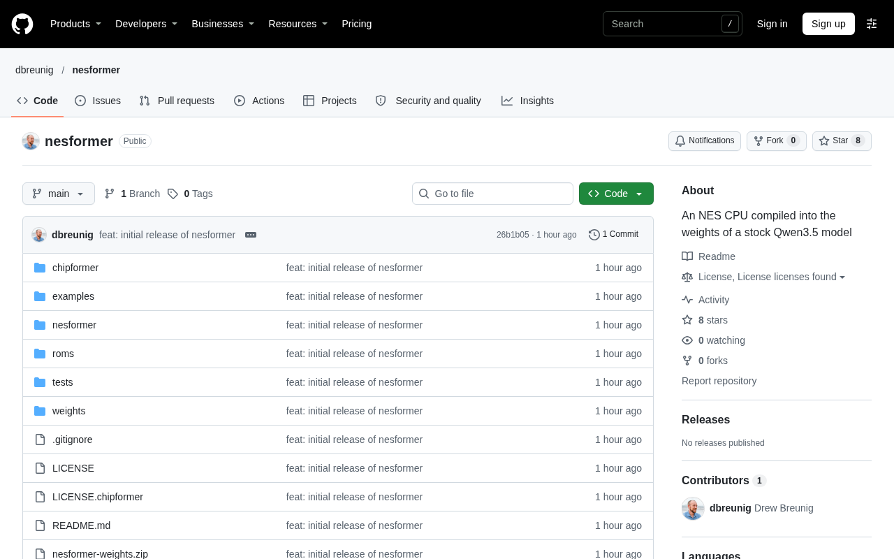
Task: Expand commit message with the ellipsis icon
Action: [251, 235]
